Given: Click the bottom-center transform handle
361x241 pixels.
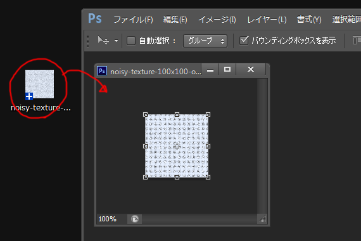Looking at the screenshot, I should (x=177, y=177).
